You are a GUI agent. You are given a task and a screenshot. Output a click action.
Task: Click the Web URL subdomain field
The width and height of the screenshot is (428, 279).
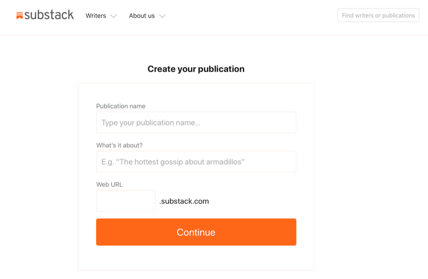126,201
